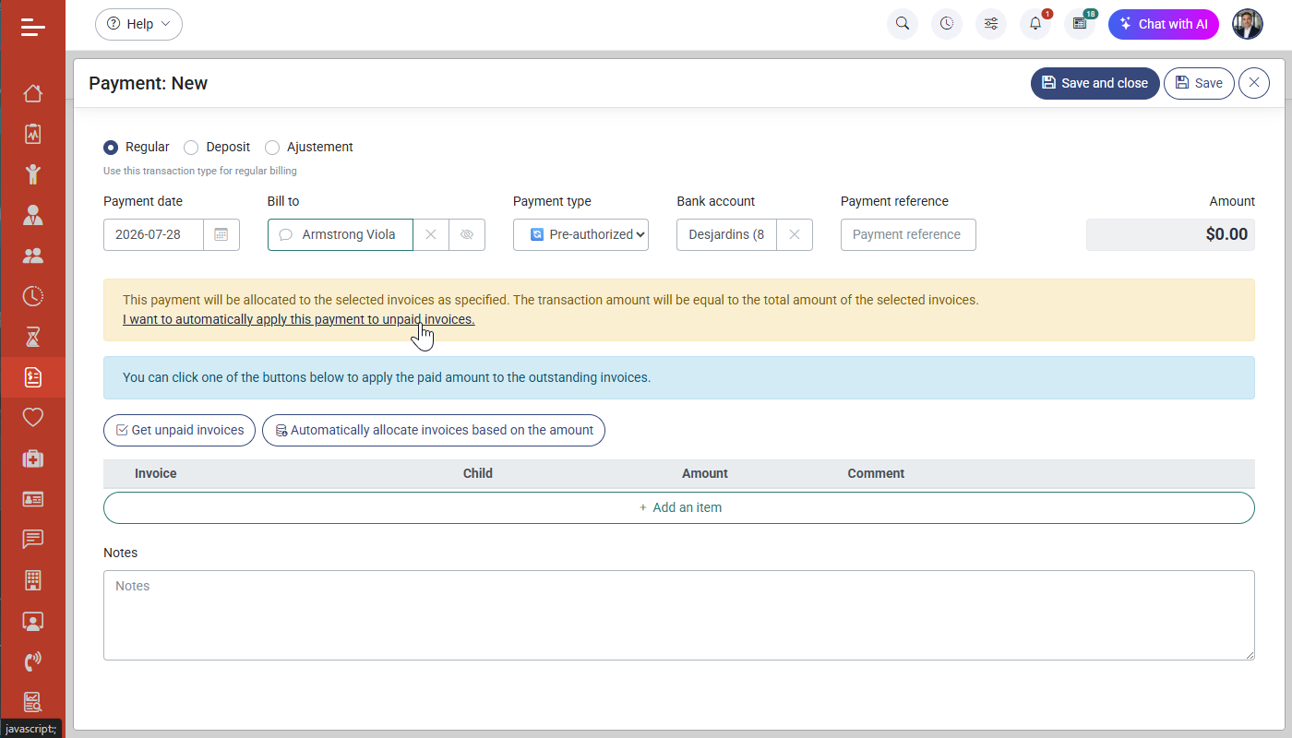Viewport: 1292px width, 738px height.
Task: Open the building sidebar icon
Action: 33,580
